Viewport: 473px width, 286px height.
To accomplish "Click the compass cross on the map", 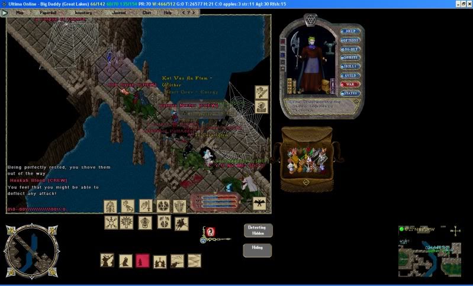I will 455,231.
